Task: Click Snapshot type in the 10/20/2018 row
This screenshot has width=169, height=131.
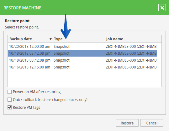Action: 62,47
